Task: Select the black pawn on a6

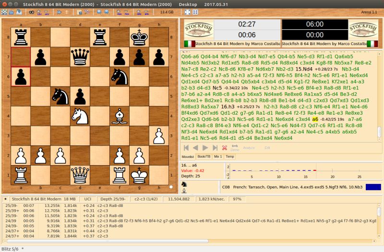Action: click(21, 77)
